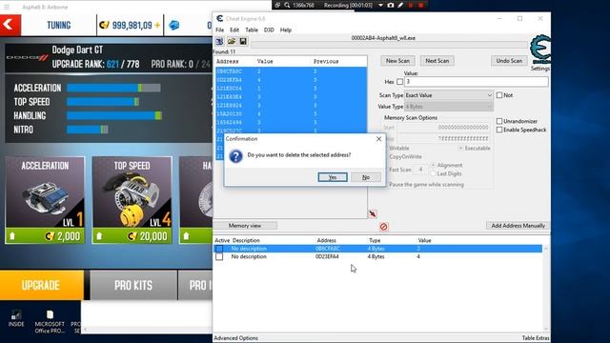This screenshot has width=610, height=343.
Task: Open the File menu in Cheat Engine
Action: [x=220, y=30]
